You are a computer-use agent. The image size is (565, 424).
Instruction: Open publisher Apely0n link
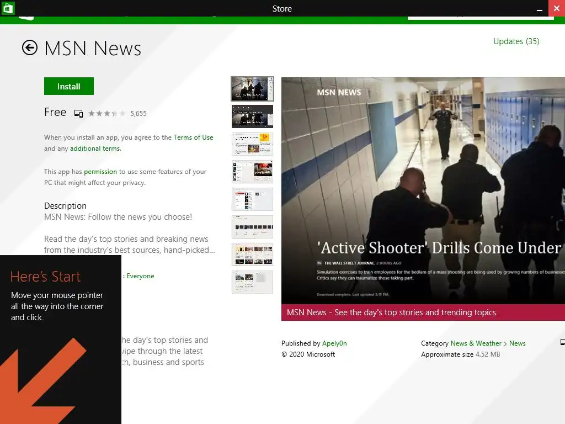point(334,343)
